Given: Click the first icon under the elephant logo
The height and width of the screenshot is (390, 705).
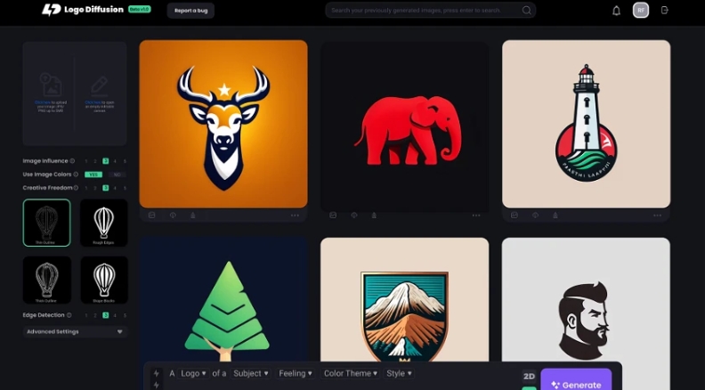Looking at the screenshot, I should 333,215.
